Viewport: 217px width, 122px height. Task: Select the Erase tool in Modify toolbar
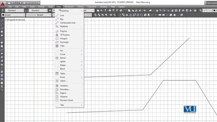pos(120,15)
